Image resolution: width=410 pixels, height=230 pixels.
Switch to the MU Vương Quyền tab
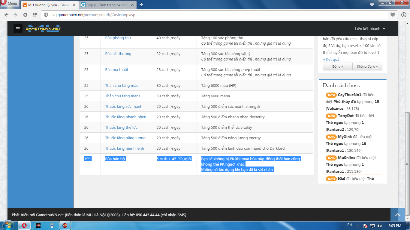[50, 5]
